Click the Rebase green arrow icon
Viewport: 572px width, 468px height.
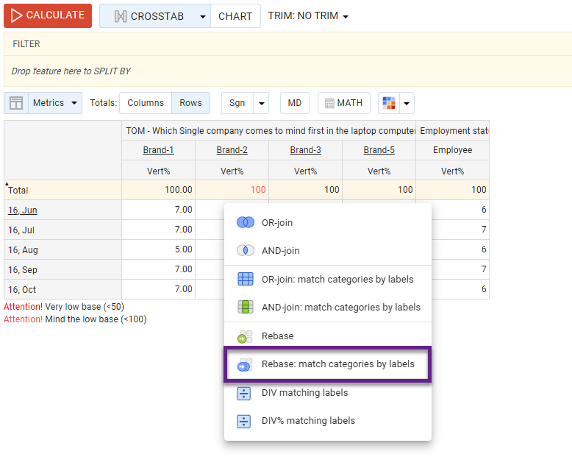coord(245,336)
